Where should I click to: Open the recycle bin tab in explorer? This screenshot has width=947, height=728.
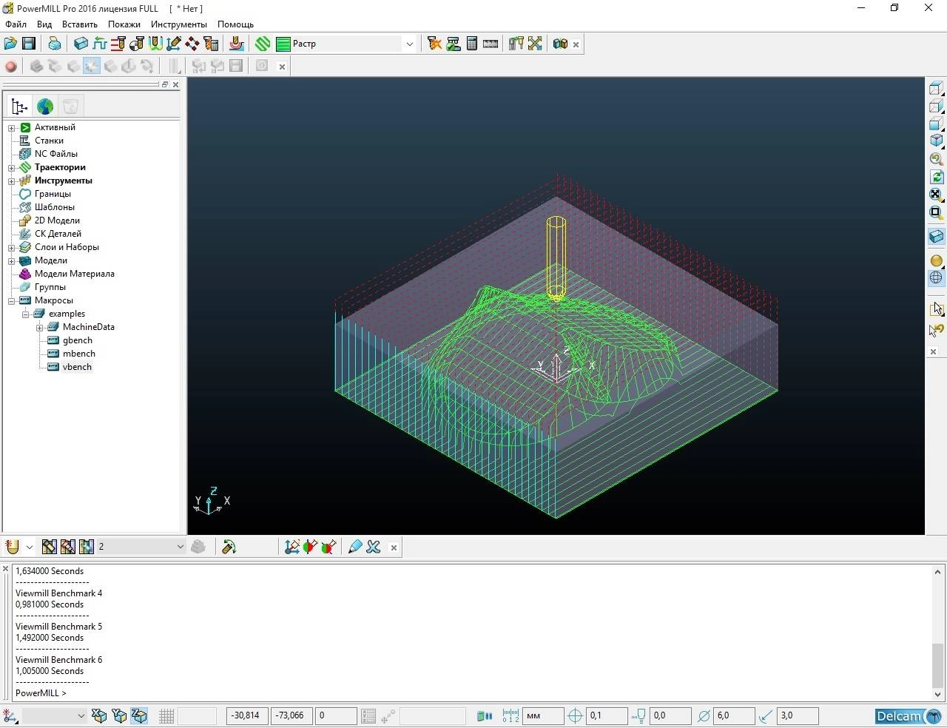point(70,107)
